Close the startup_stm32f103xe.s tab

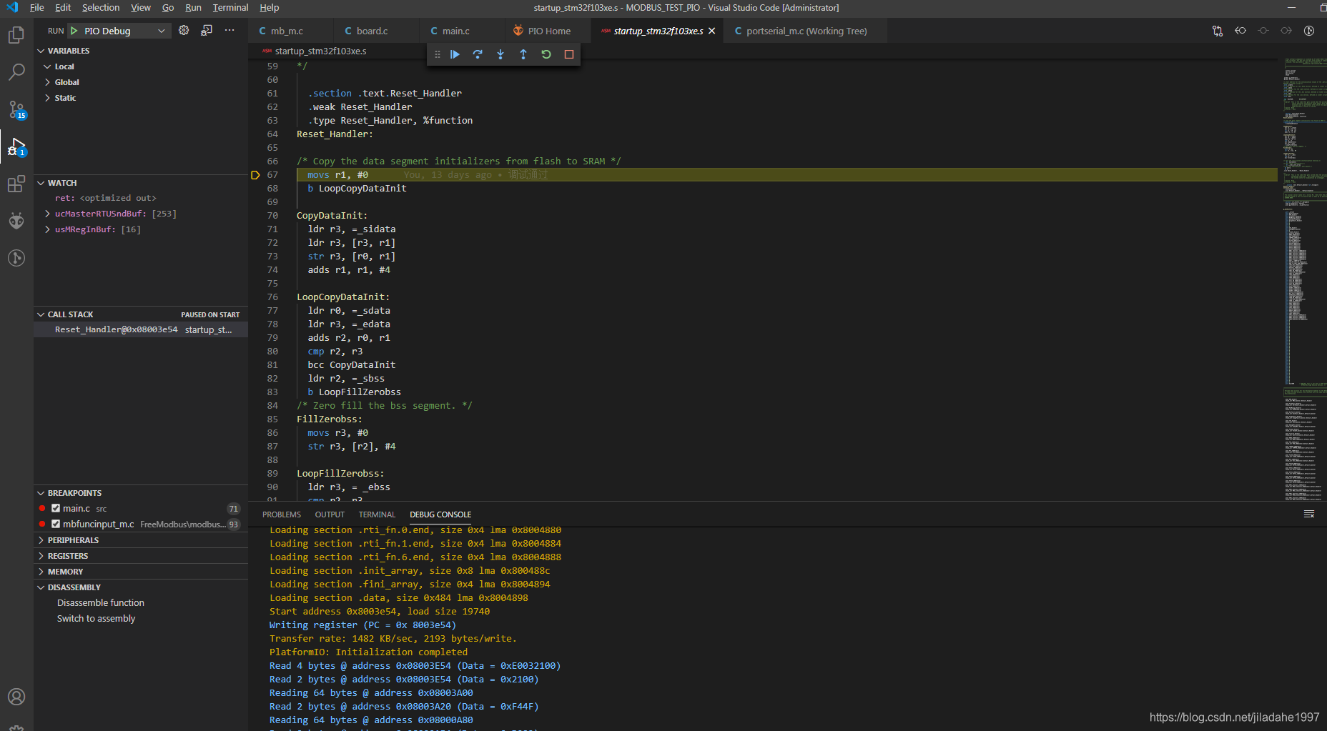pos(711,31)
